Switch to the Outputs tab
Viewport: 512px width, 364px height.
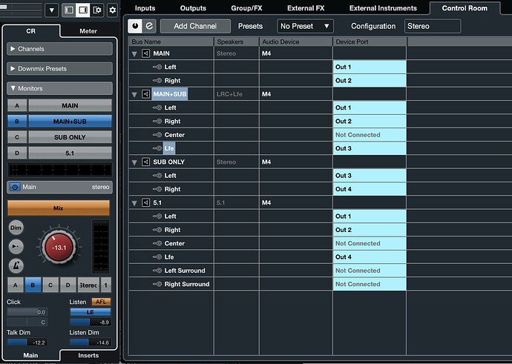click(193, 8)
